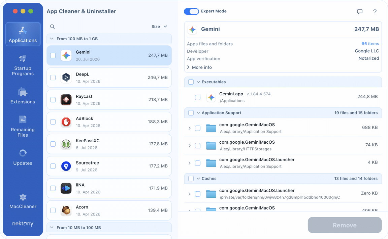
Task: Select the IINA row in app list
Action: (x=109, y=188)
